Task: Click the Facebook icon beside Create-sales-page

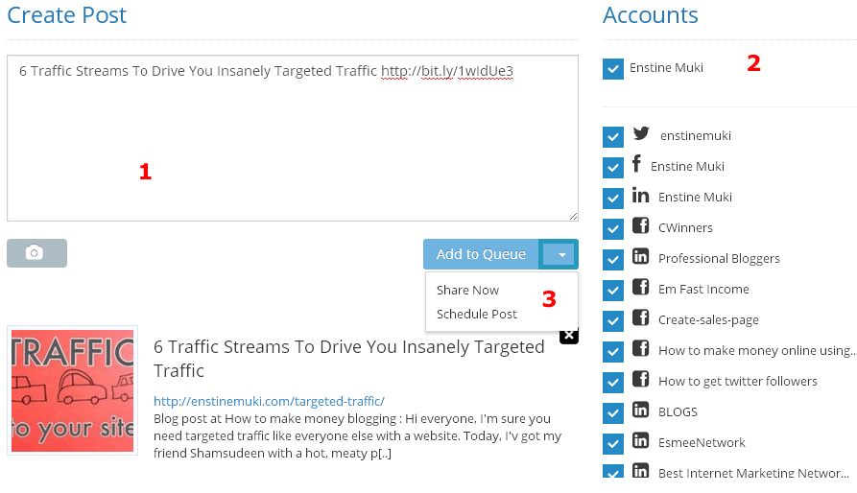Action: pyautogui.click(x=640, y=317)
